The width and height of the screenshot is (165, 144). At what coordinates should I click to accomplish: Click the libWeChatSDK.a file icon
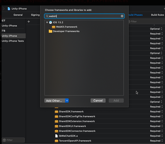[56, 136]
